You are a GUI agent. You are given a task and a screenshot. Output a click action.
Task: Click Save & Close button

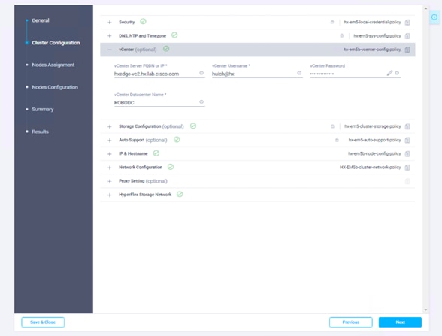tap(43, 322)
